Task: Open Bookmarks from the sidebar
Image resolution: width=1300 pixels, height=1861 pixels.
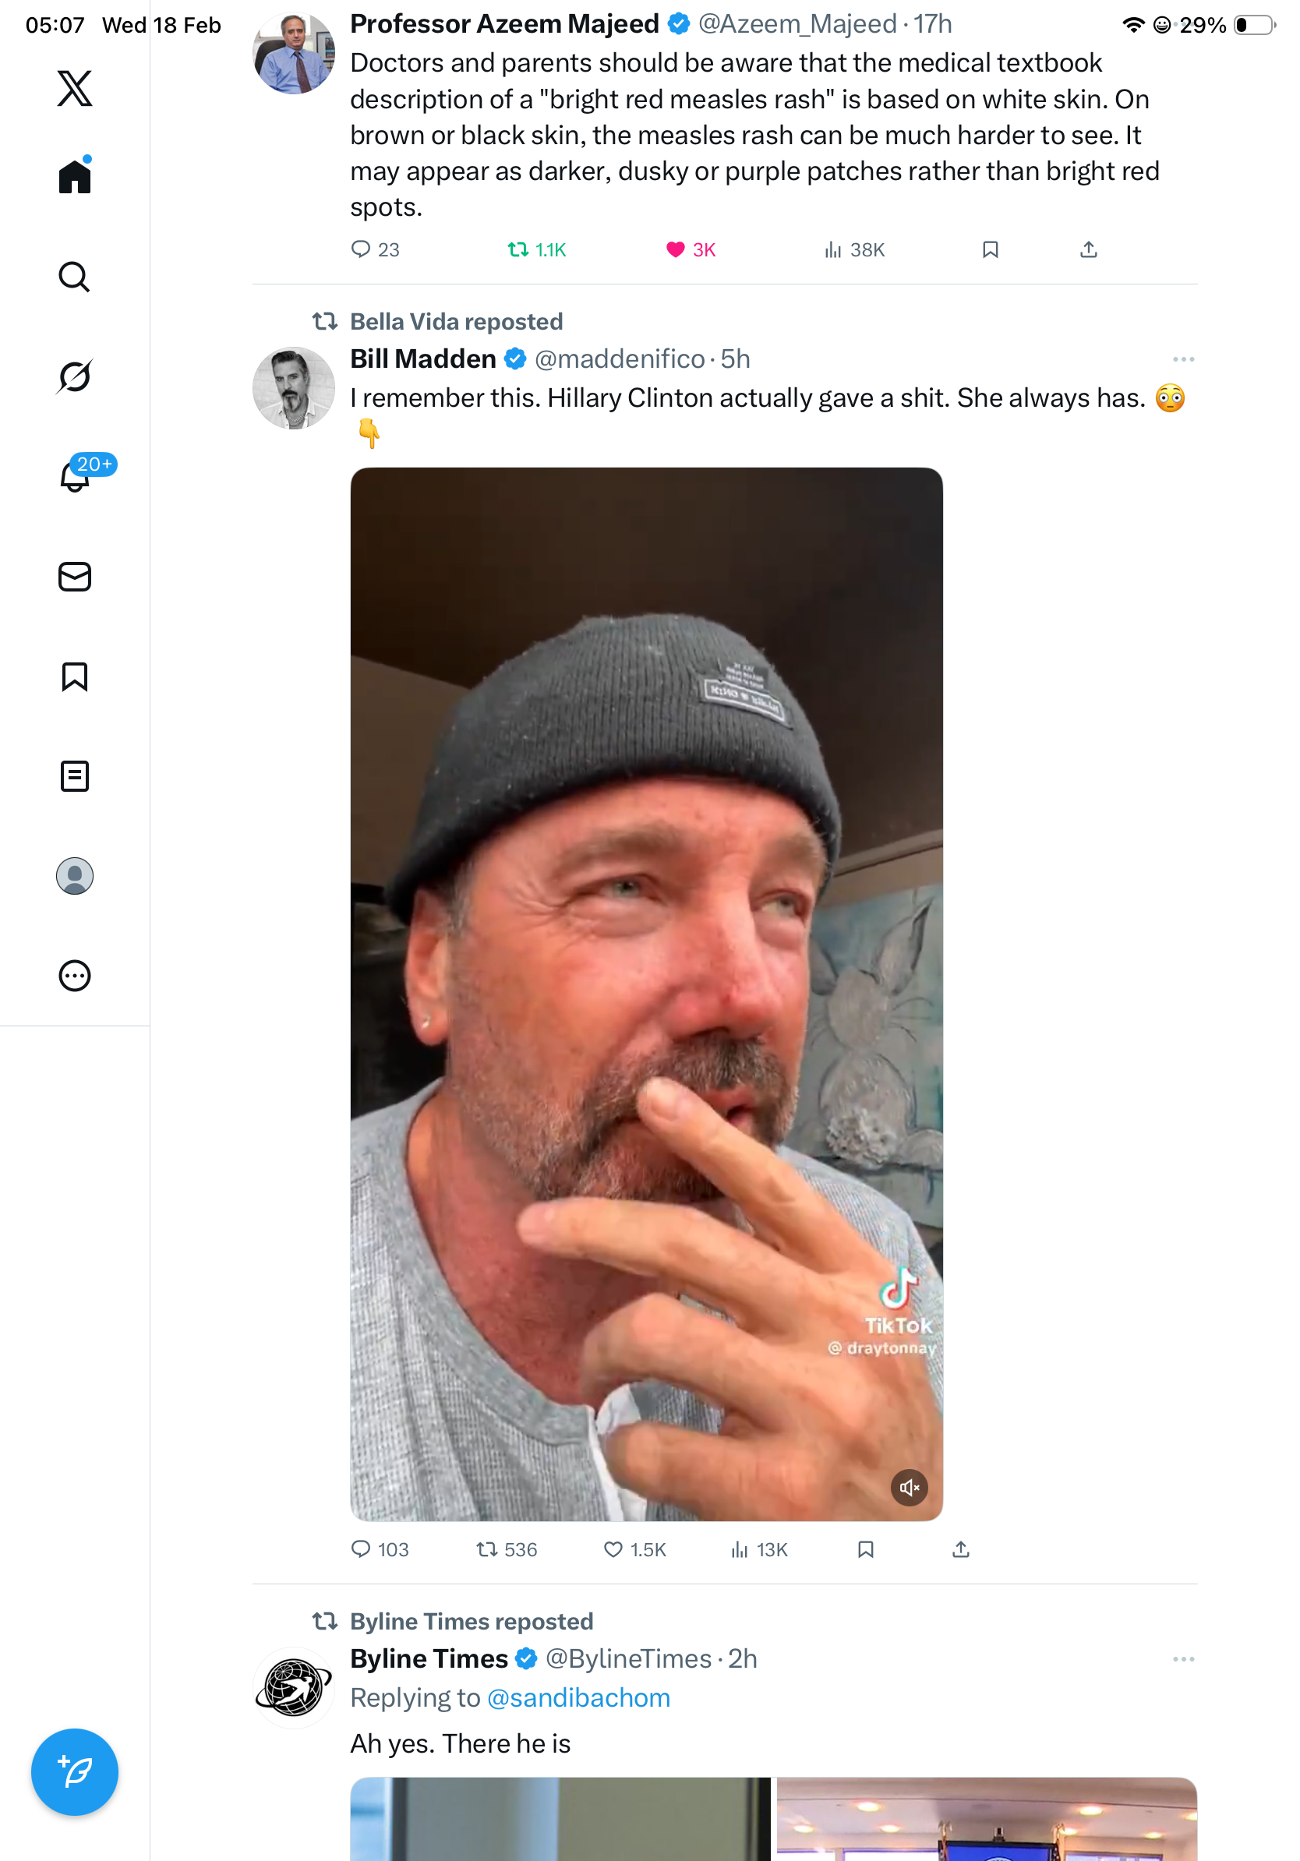Action: pos(75,676)
